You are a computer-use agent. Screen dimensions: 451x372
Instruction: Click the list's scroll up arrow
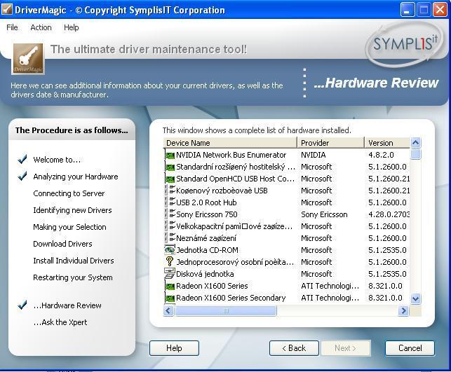(x=415, y=142)
